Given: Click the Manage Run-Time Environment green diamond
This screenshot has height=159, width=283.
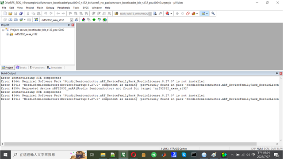Looking at the screenshot, I should coord(94,19).
